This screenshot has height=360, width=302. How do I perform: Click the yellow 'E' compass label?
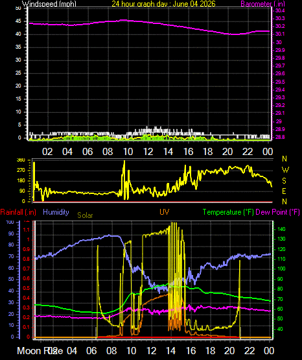(284, 191)
